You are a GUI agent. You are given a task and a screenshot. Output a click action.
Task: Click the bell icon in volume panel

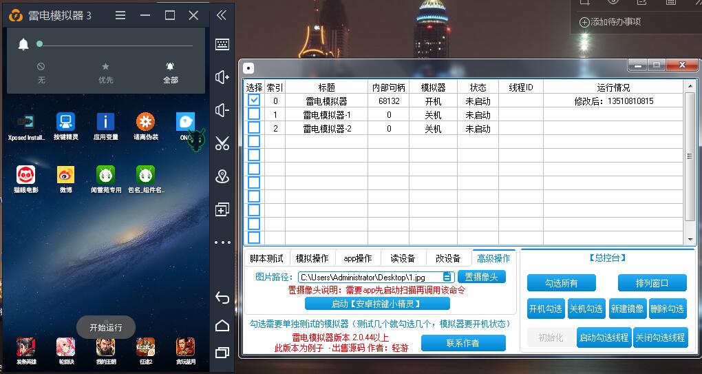pyautogui.click(x=23, y=44)
